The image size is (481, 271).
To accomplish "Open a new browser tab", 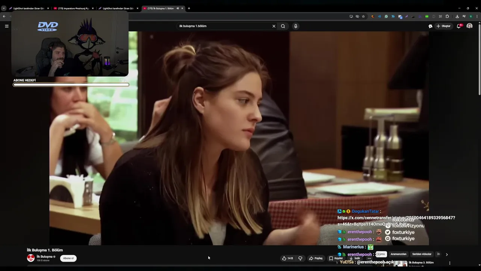I will pos(189,8).
